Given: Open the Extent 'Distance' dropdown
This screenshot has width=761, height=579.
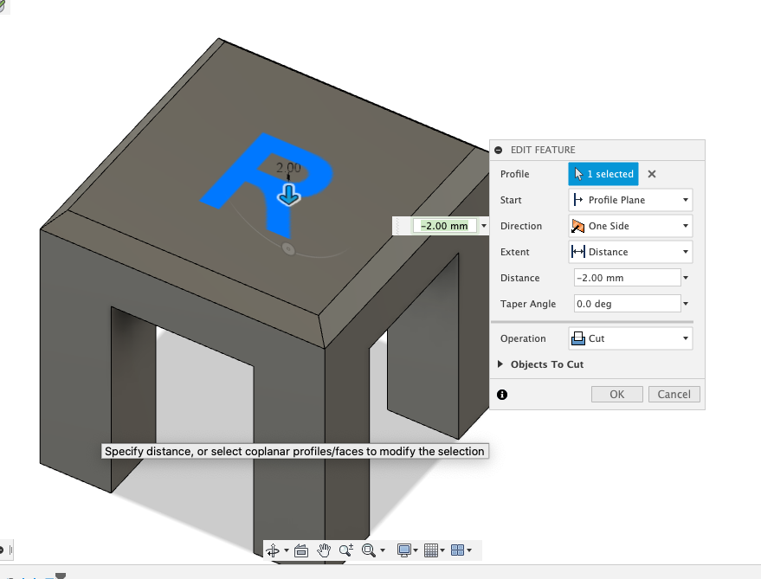Looking at the screenshot, I should point(630,252).
